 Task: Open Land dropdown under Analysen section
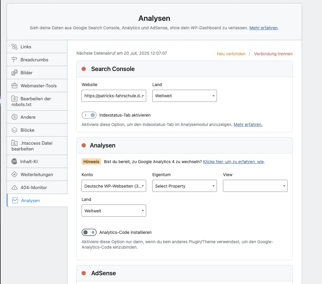[114, 211]
